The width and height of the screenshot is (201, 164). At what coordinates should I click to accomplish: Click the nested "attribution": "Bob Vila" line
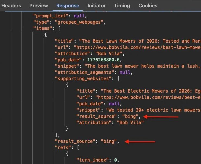point(110,122)
